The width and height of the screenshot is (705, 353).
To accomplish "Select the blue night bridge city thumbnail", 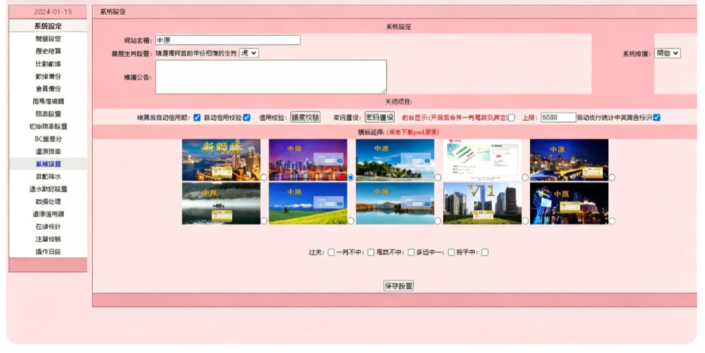I will click(569, 160).
